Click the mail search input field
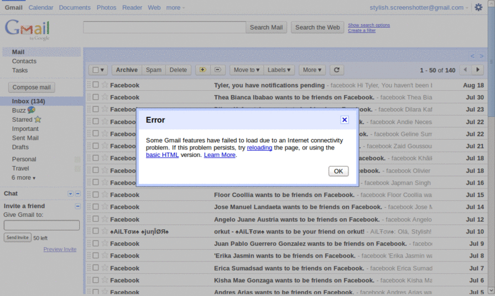Screen dimensions: 495x296 click(x=165, y=27)
